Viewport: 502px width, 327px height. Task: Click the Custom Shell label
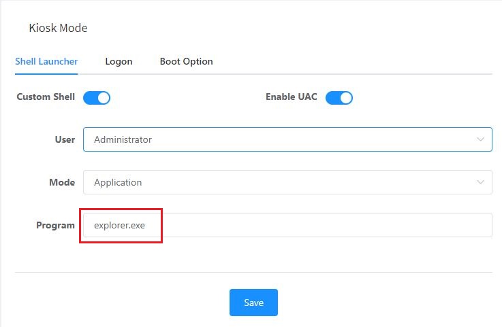pos(46,97)
